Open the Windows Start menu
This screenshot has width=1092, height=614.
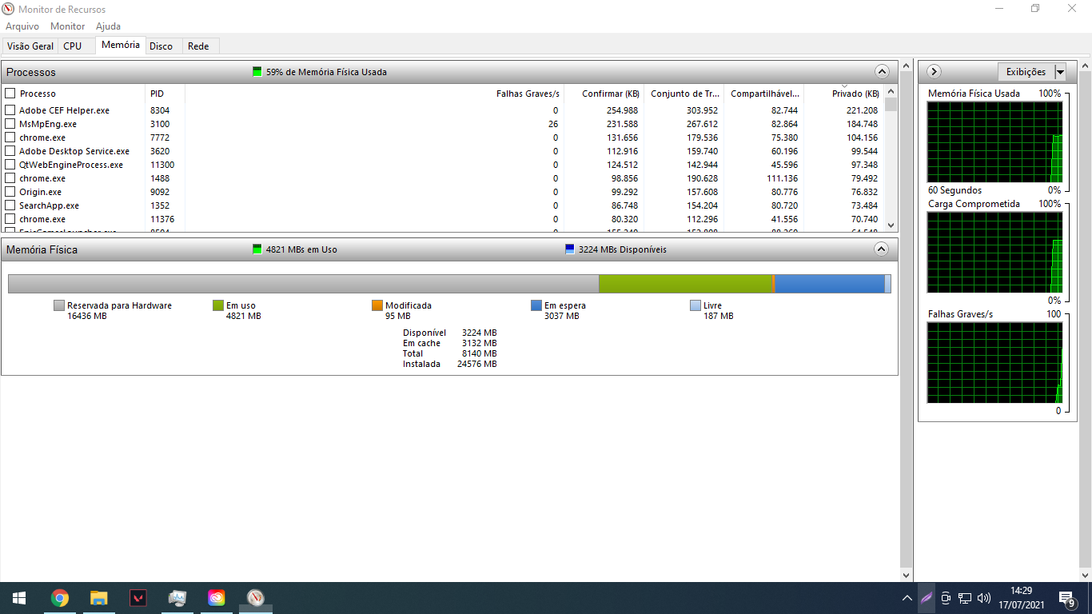coord(19,598)
